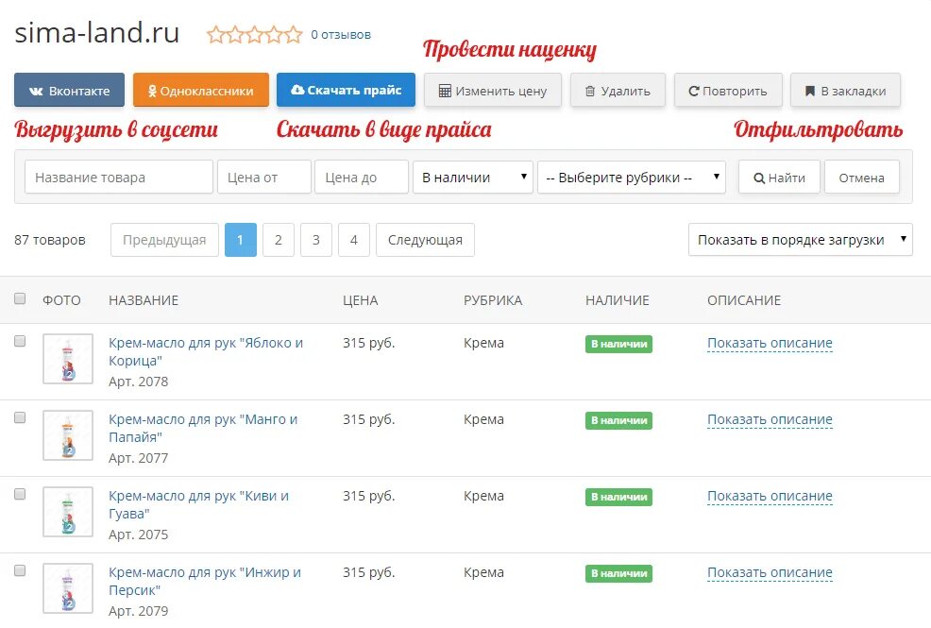The height and width of the screenshot is (628, 931).
Task: Show description for Киви и Гуава
Action: pyautogui.click(x=770, y=496)
